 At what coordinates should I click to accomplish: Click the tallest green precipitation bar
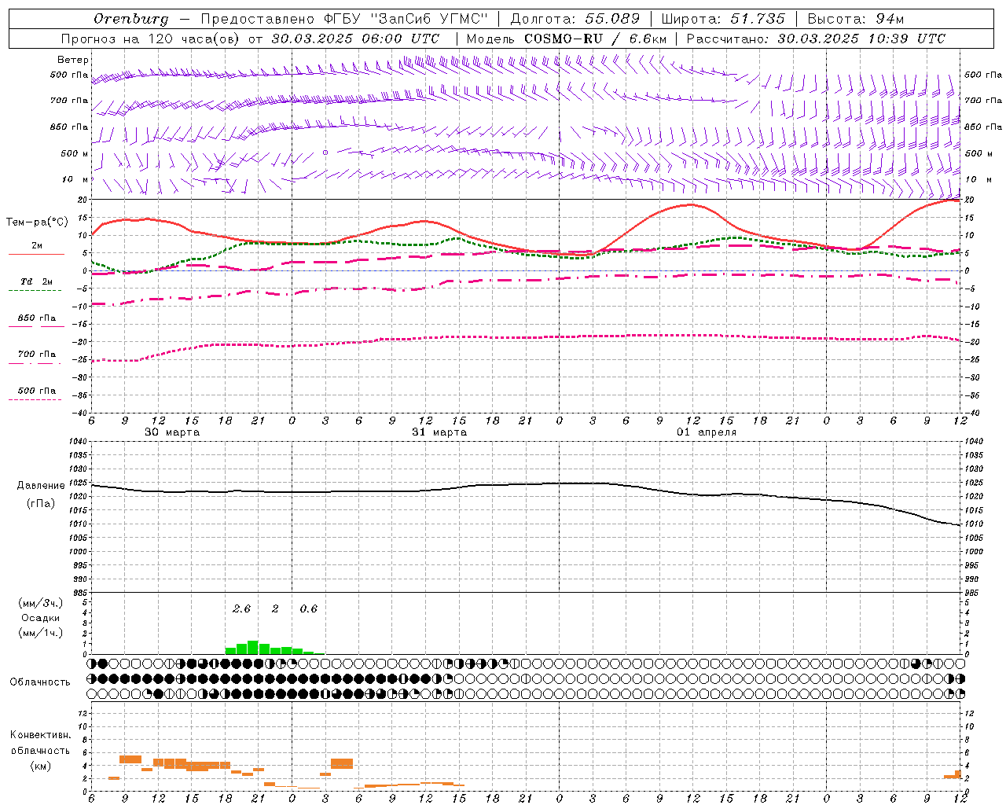253,647
